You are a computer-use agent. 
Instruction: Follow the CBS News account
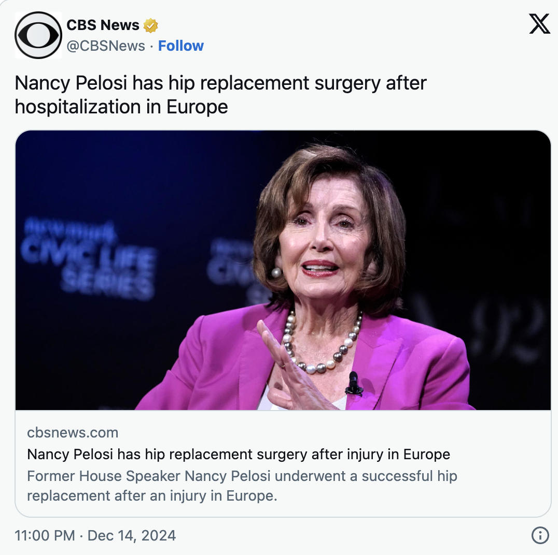click(180, 46)
